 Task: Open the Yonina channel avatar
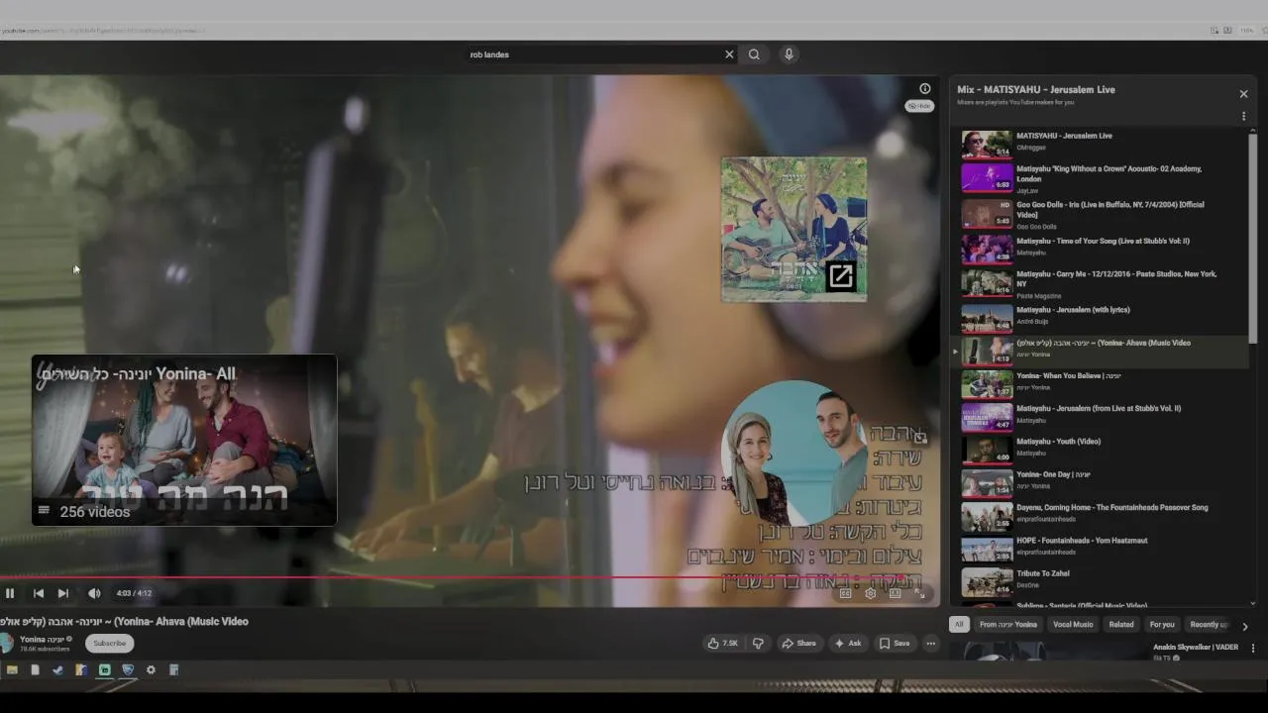click(6, 644)
